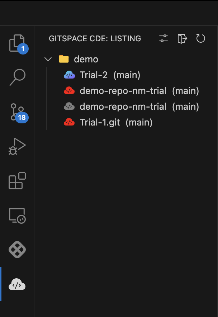Select demo-repo-nm-trial with the gray cloud icon

[x=139, y=107]
